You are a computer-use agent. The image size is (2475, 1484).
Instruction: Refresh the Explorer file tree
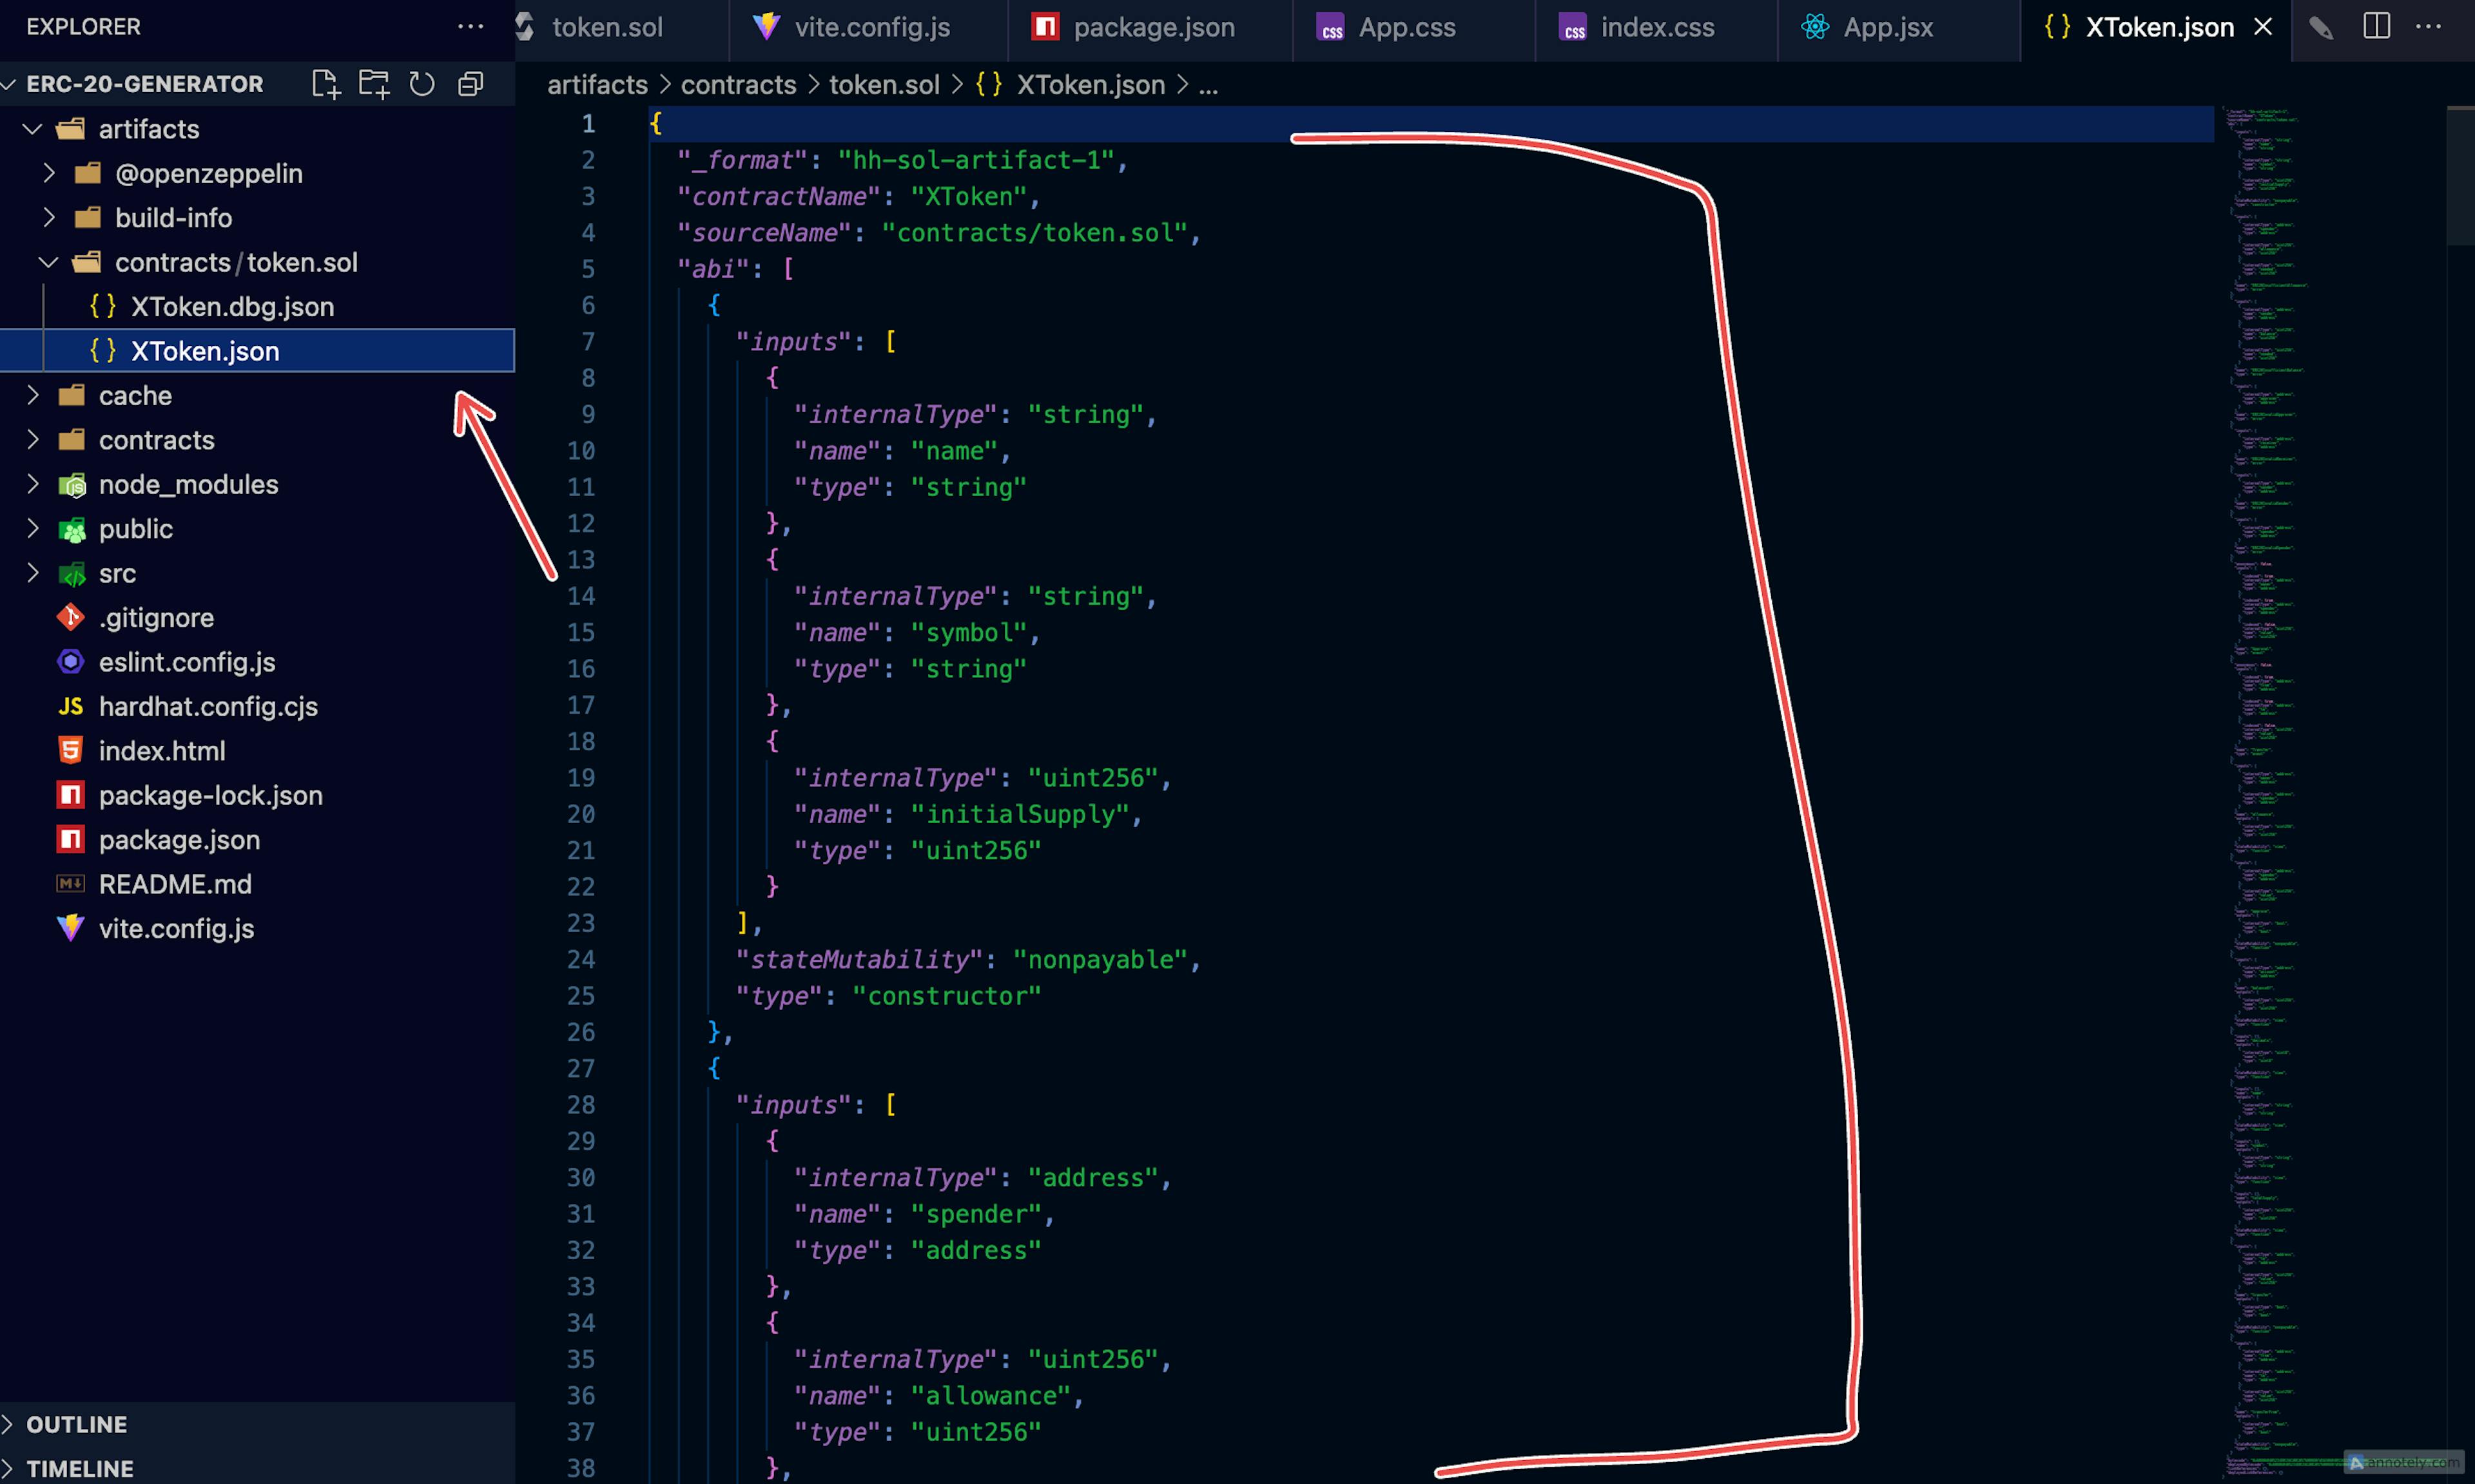pos(422,84)
